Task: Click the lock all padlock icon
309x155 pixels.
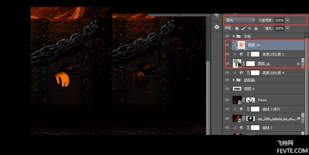Action: tap(256, 28)
